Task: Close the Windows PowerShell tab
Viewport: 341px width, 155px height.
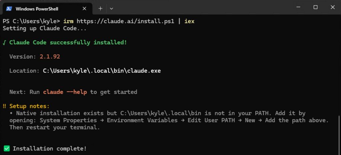Action: click(x=85, y=8)
